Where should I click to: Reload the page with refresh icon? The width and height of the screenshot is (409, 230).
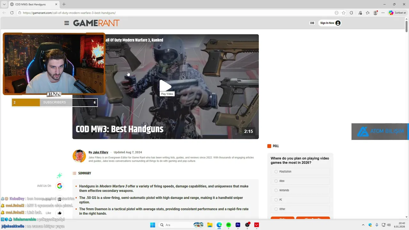click(x=12, y=13)
